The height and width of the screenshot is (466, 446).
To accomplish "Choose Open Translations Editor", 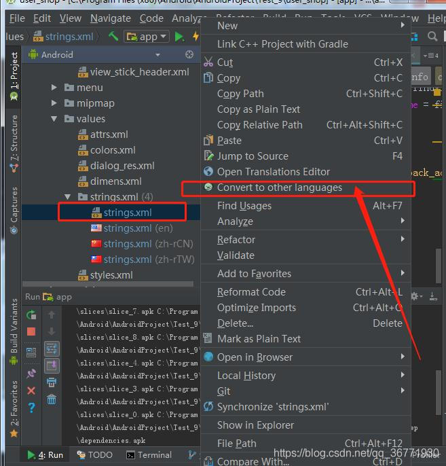I will click(x=306, y=171).
